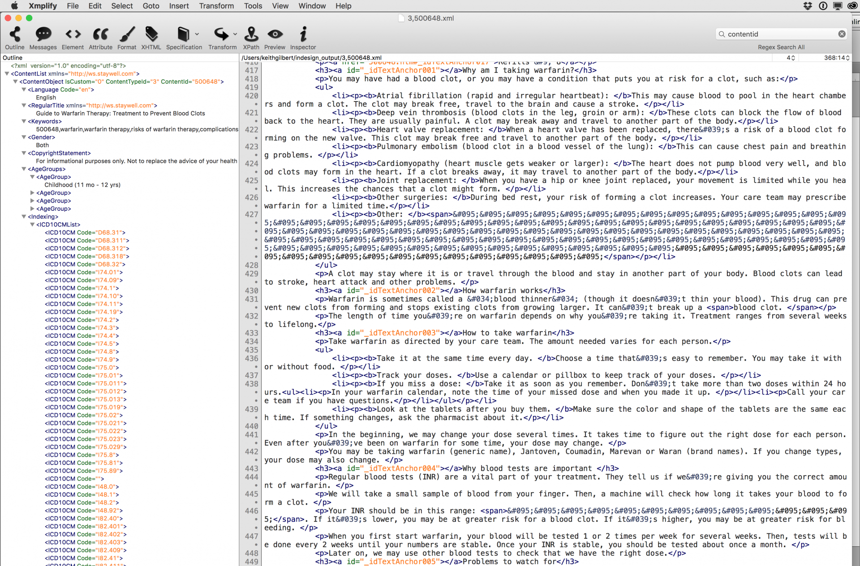860x566 pixels.
Task: Open the Transform menu in menu bar
Action: [x=216, y=6]
